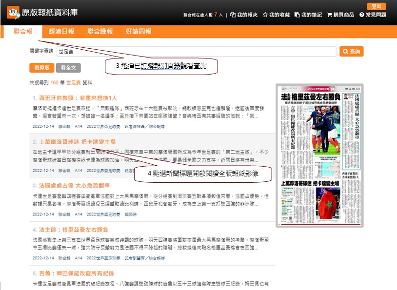Open 我的報夾 link text
The height and width of the screenshot is (290, 397).
247,15
